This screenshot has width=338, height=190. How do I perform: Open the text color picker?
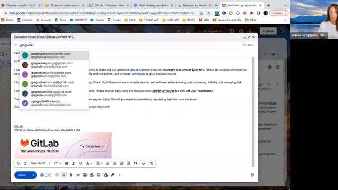point(89,163)
